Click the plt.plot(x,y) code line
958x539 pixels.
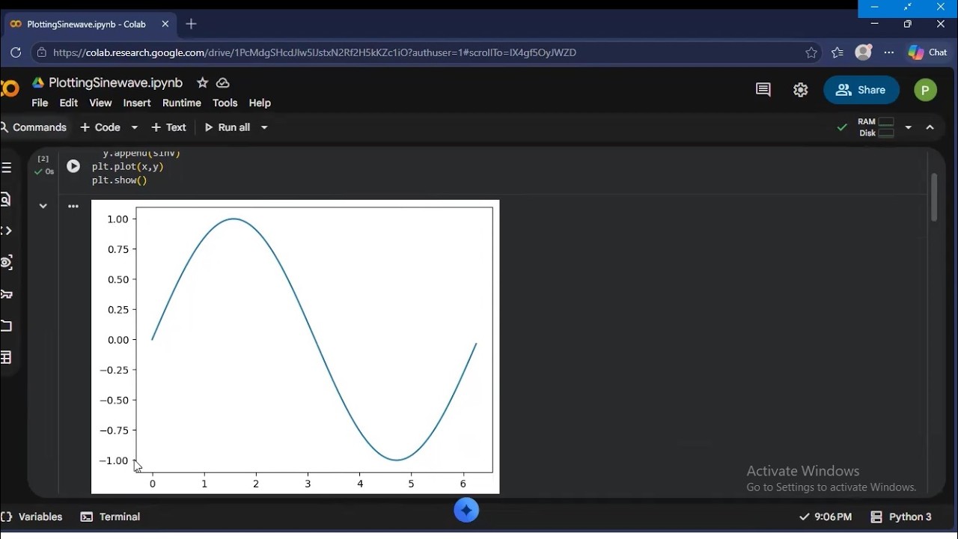tap(127, 167)
